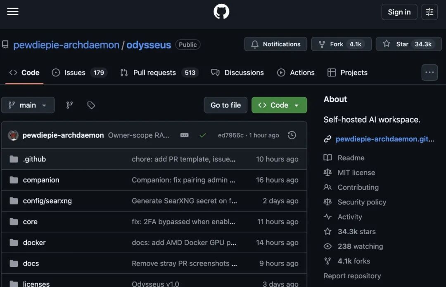Open the Security policy link
The width and height of the screenshot is (446, 287).
[x=362, y=202]
